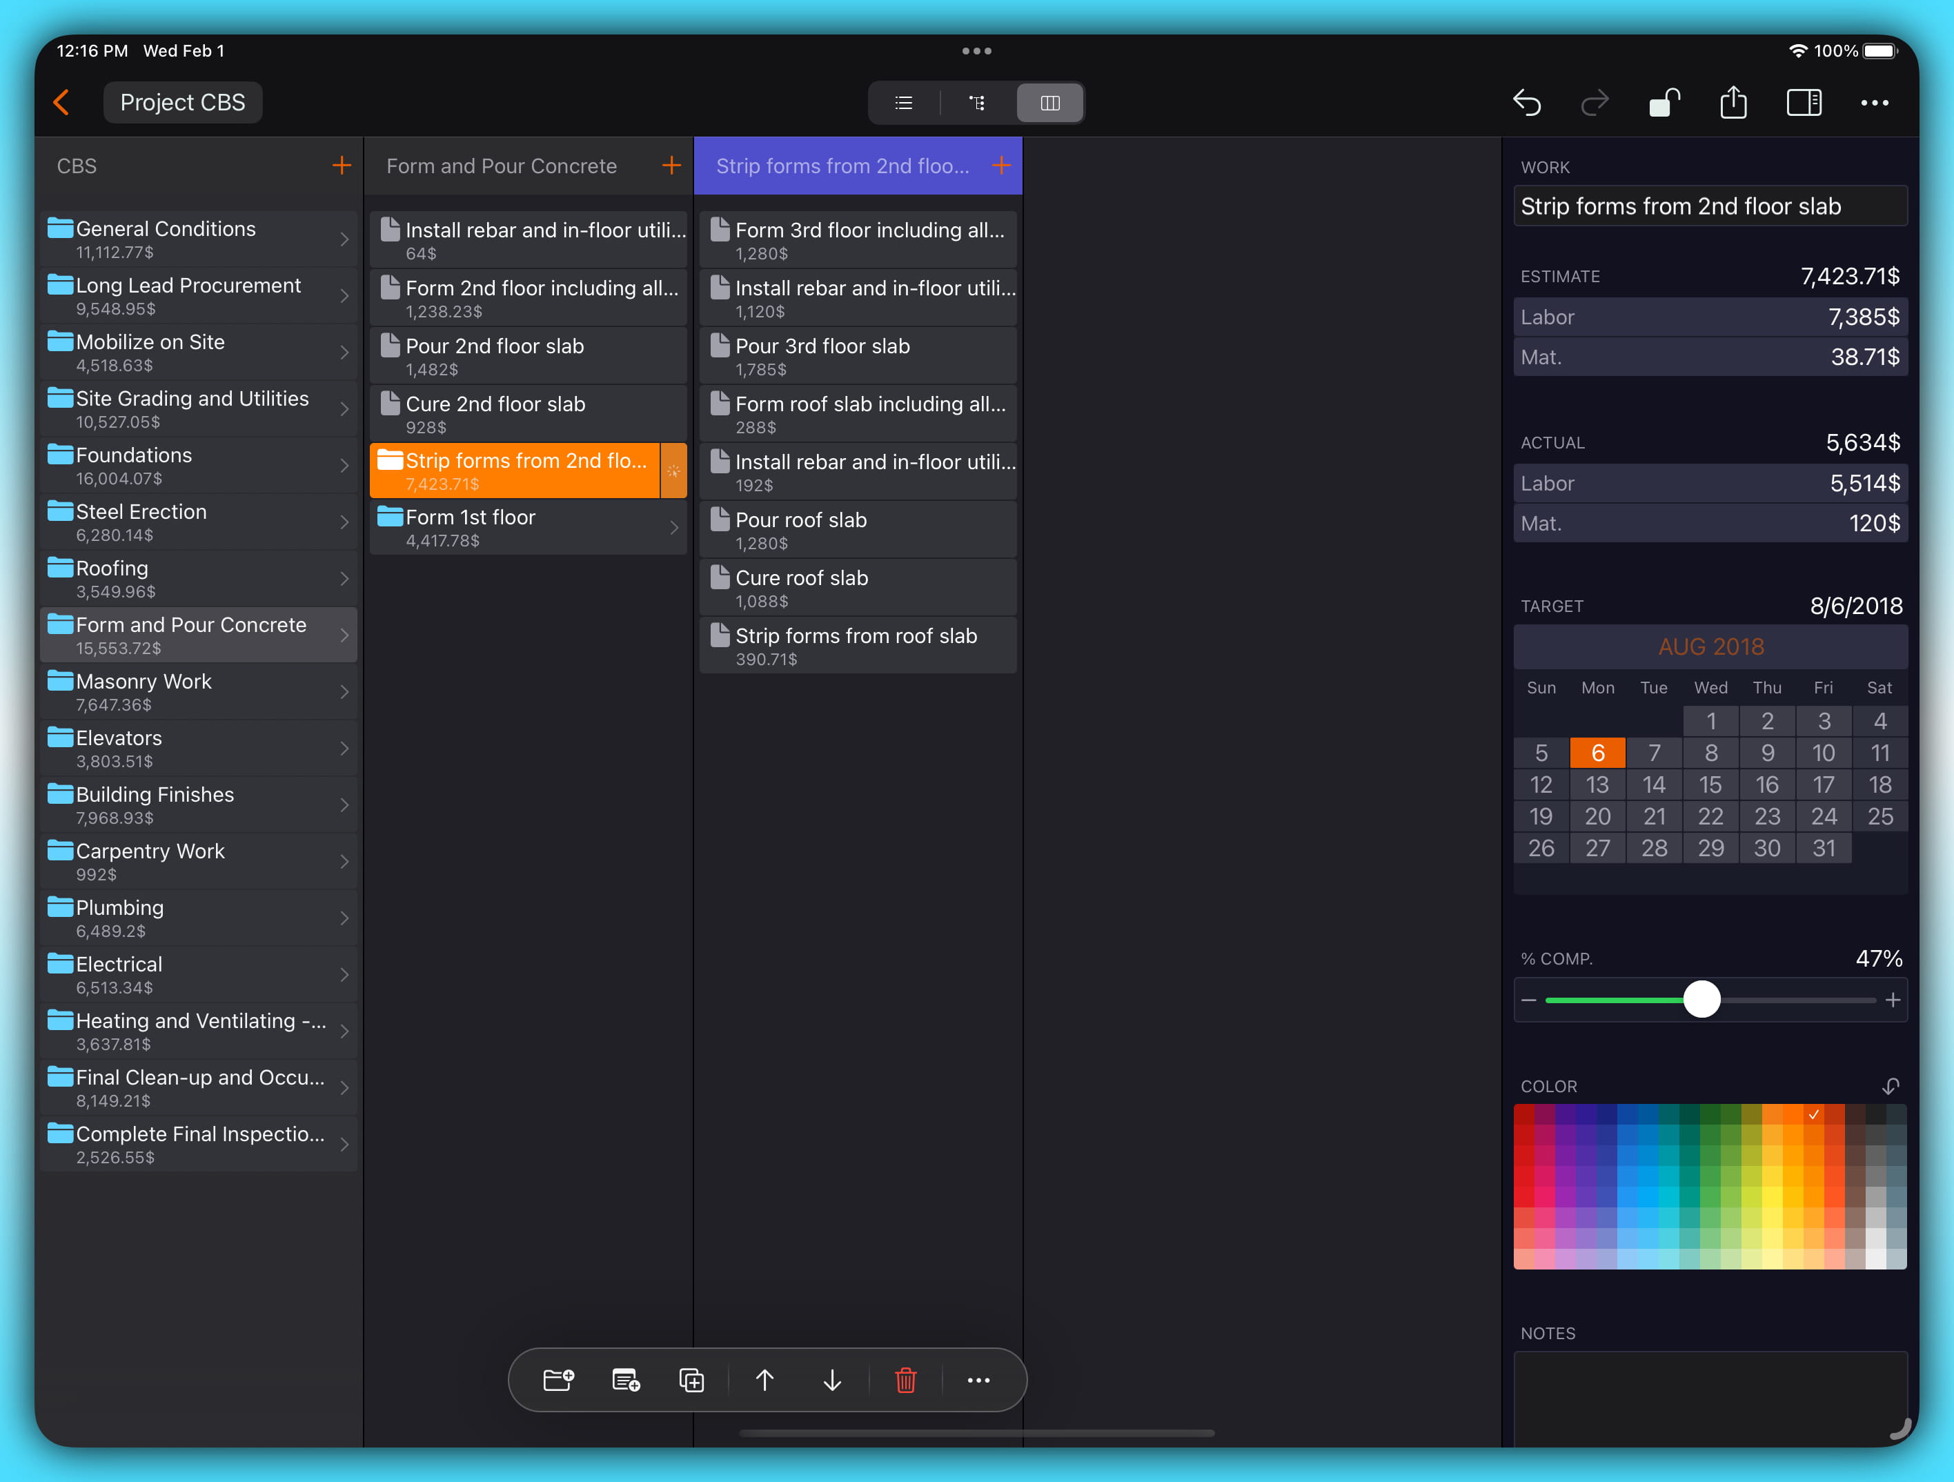
Task: Open the share export icon
Action: pos(1733,102)
